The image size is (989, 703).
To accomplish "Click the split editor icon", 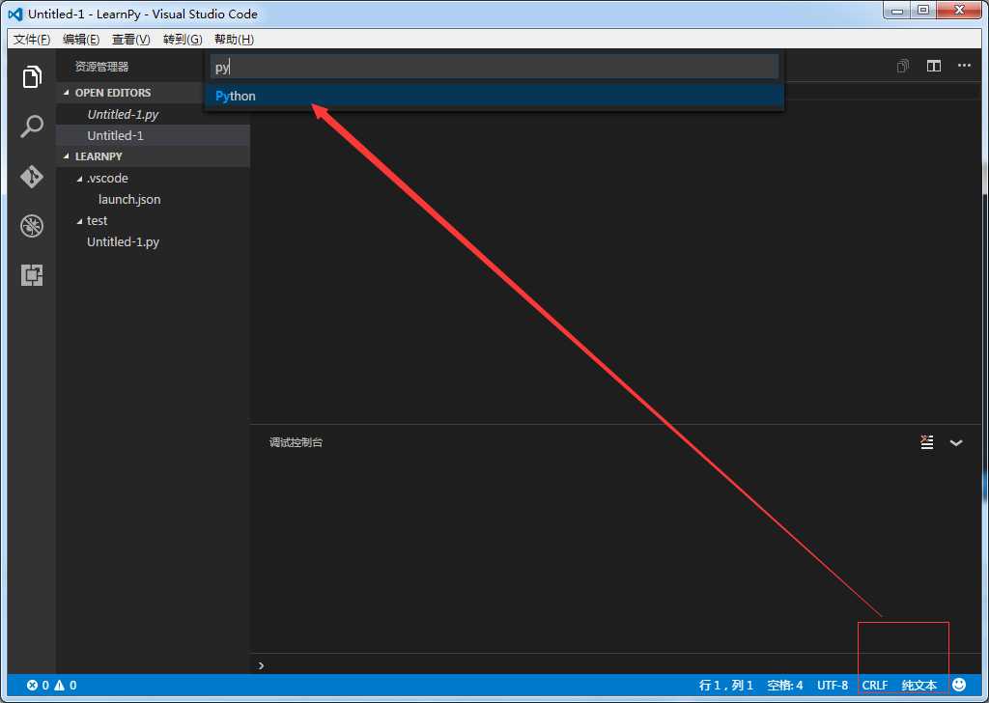I will tap(934, 66).
